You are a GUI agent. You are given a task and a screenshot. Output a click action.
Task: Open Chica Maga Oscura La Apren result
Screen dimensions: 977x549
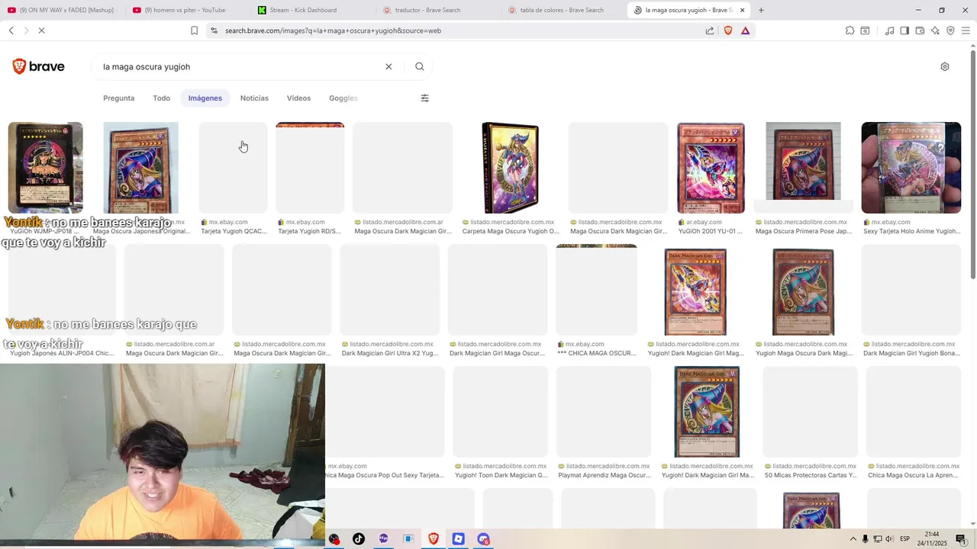[913, 475]
